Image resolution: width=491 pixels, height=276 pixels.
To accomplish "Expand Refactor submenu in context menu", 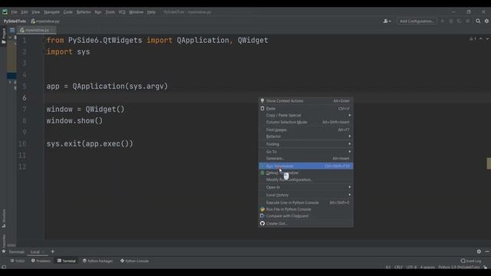I will click(x=306, y=136).
